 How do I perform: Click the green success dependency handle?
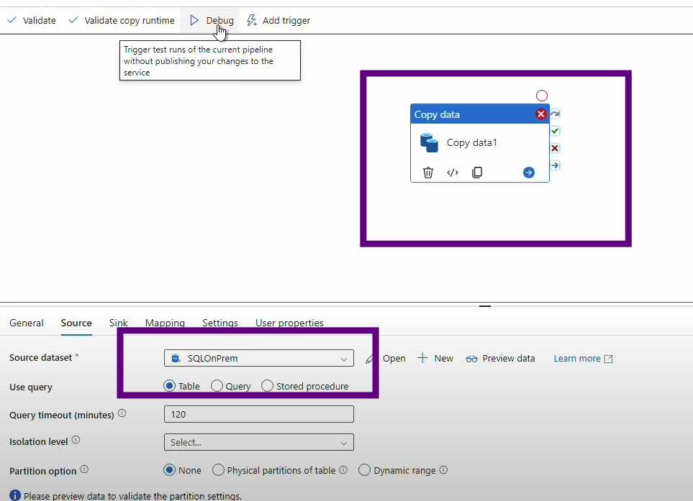tap(555, 131)
